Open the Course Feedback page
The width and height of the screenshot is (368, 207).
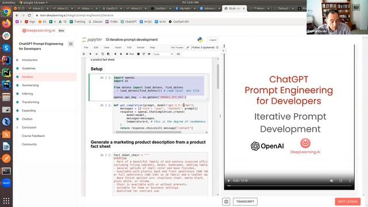tap(33, 136)
